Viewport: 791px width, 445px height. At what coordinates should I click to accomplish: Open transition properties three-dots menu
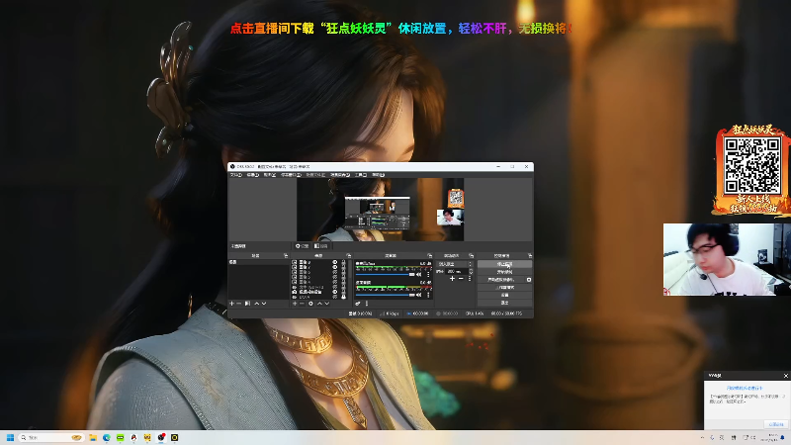point(470,279)
